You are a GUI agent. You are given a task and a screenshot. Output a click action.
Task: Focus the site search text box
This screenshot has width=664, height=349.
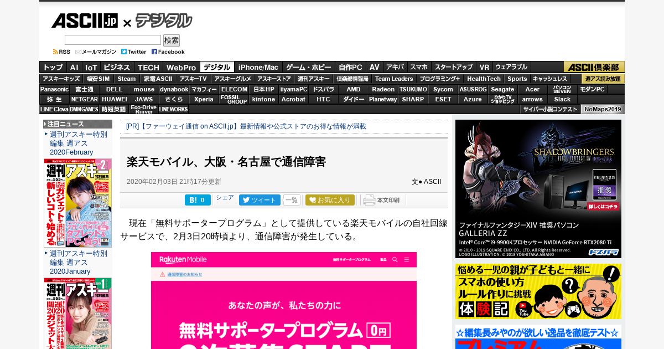113,40
